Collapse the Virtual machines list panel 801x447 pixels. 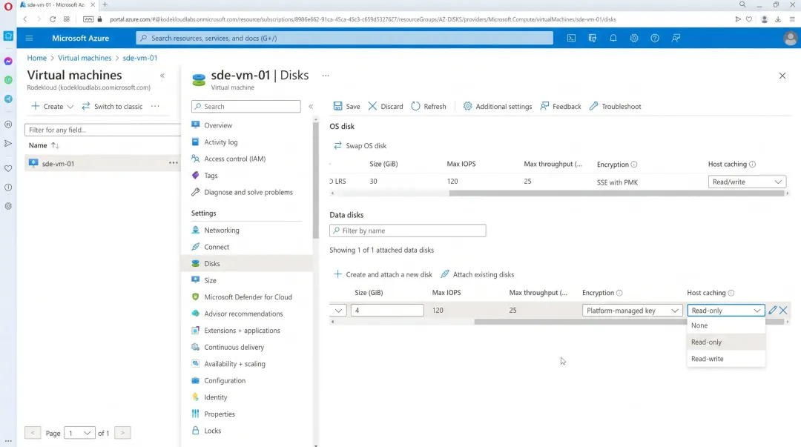click(x=162, y=76)
